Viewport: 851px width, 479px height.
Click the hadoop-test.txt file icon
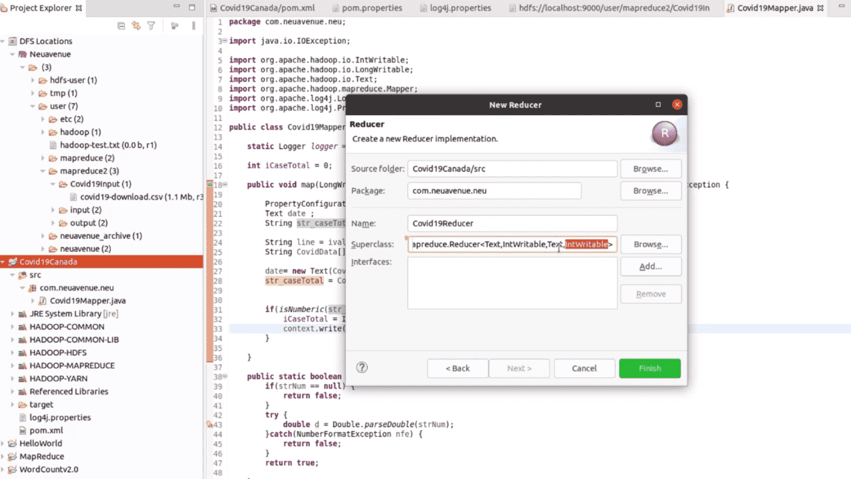[53, 145]
